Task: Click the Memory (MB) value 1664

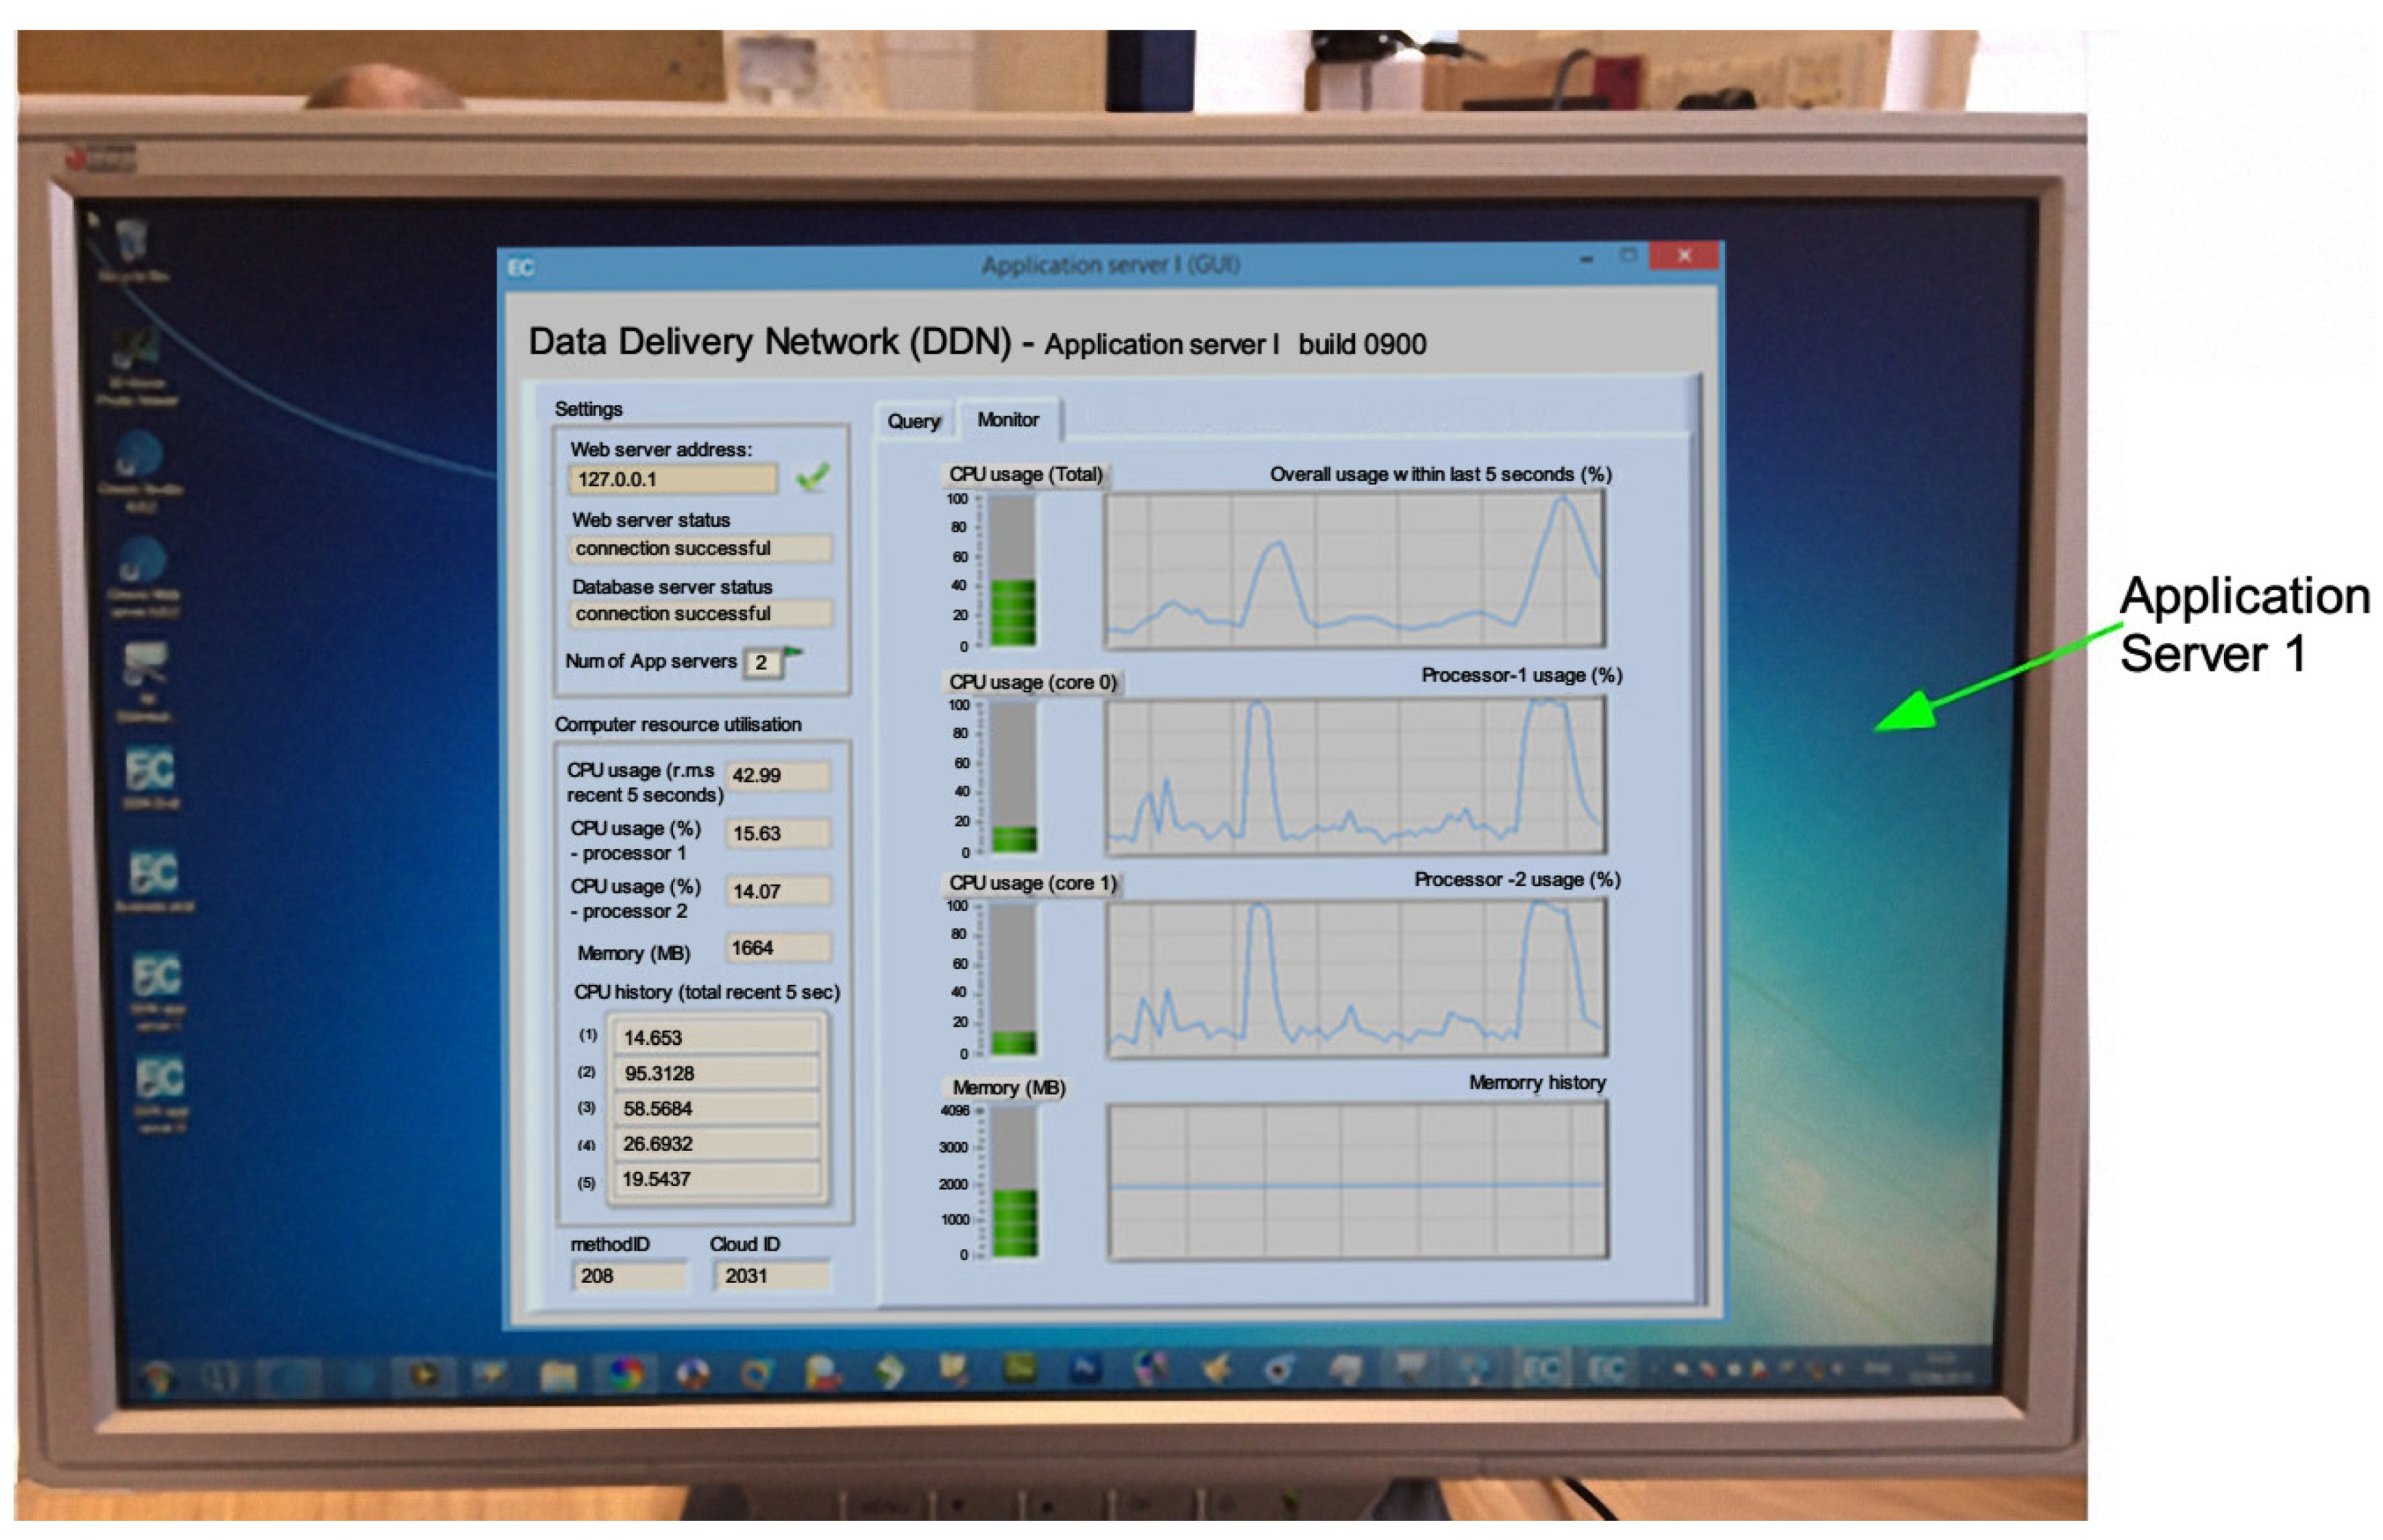Action: pos(778,948)
